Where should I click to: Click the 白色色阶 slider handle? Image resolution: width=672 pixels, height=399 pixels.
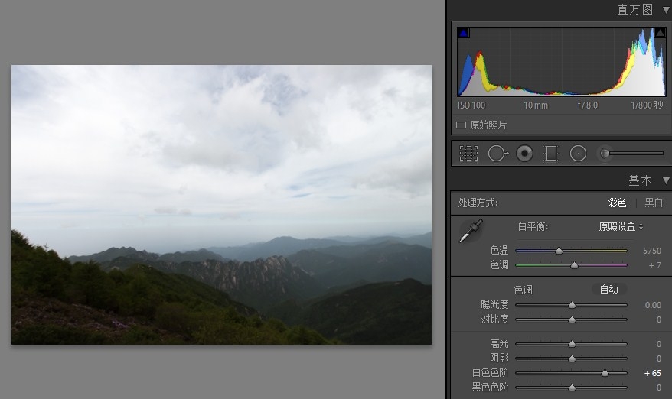tap(605, 373)
